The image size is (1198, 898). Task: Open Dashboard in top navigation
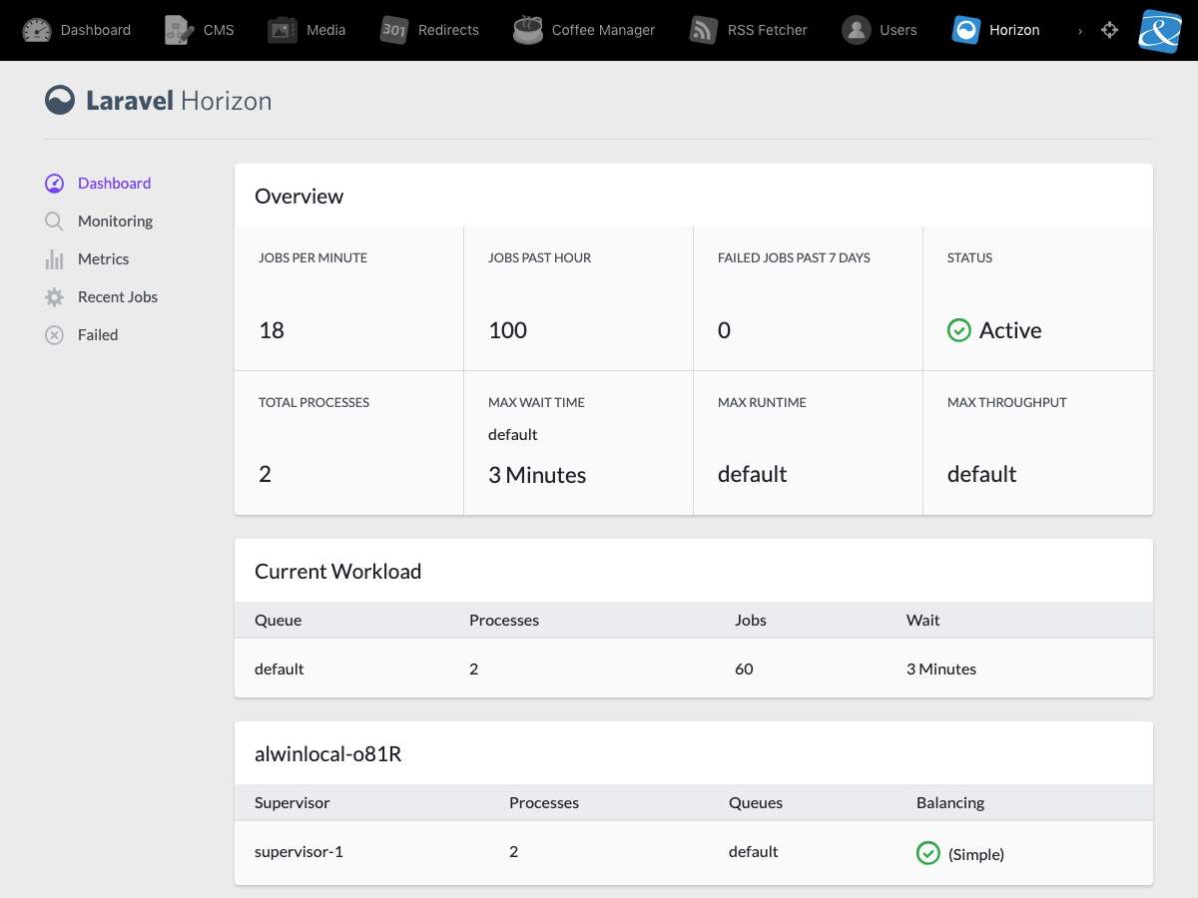[96, 30]
